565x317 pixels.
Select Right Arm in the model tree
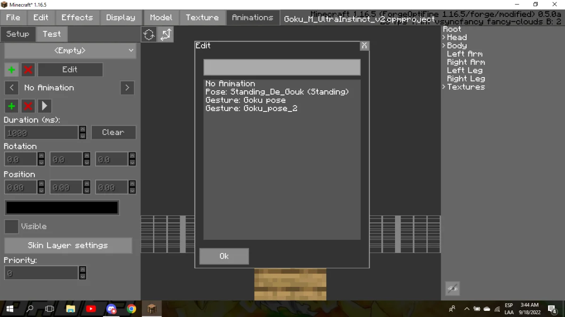466,62
